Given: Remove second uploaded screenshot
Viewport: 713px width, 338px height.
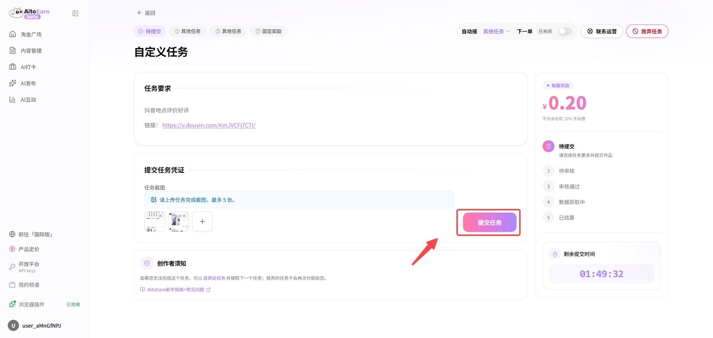Looking at the screenshot, I should tap(184, 216).
